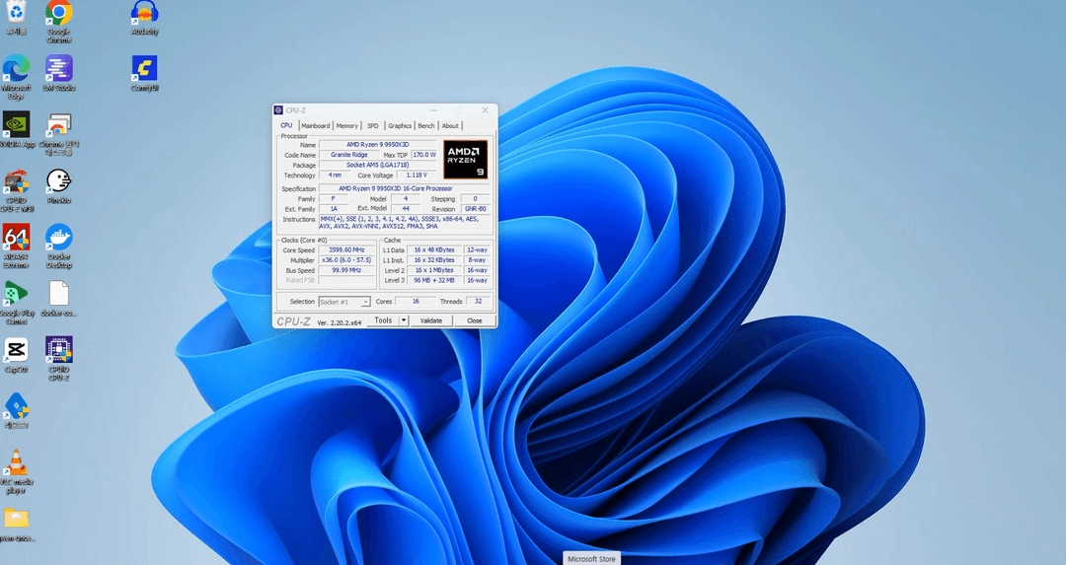Click the 16-Core Processor specification field
Image resolution: width=1066 pixels, height=565 pixels.
(404, 188)
